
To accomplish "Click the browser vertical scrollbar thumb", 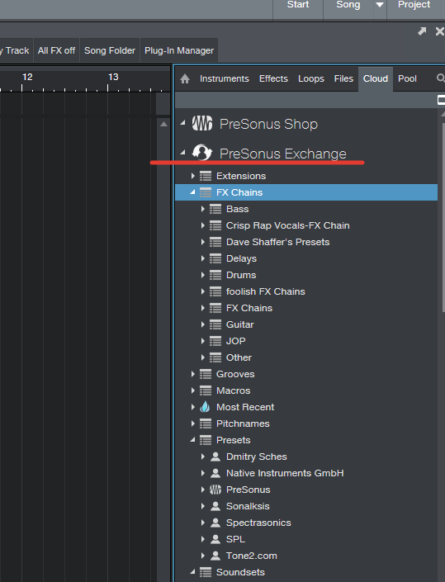I will click(443, 217).
